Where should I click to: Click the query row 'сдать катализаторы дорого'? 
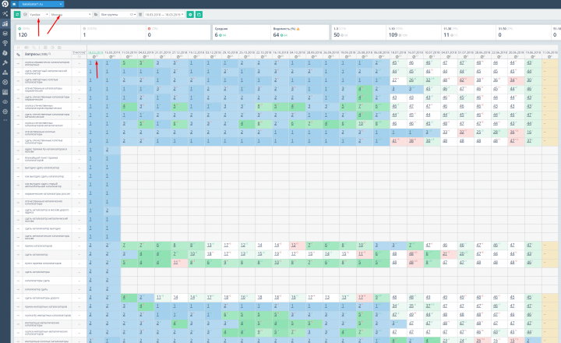point(41,298)
